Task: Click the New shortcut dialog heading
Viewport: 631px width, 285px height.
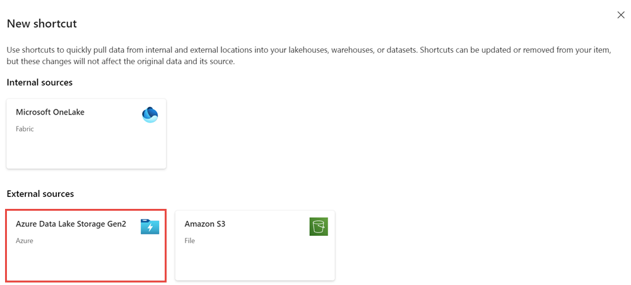Action: pos(42,24)
